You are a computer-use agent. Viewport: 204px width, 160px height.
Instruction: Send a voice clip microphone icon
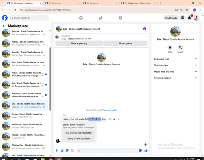point(57,151)
